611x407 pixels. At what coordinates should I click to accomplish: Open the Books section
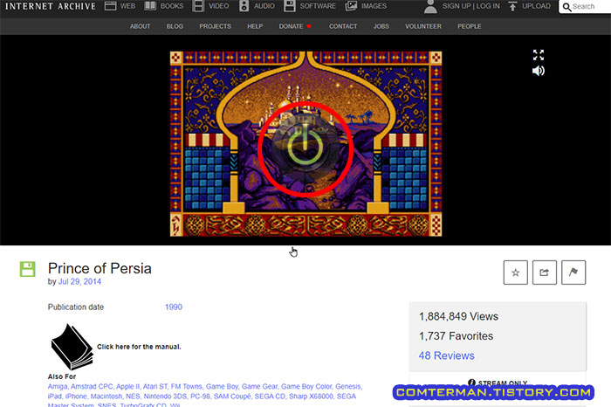click(164, 6)
